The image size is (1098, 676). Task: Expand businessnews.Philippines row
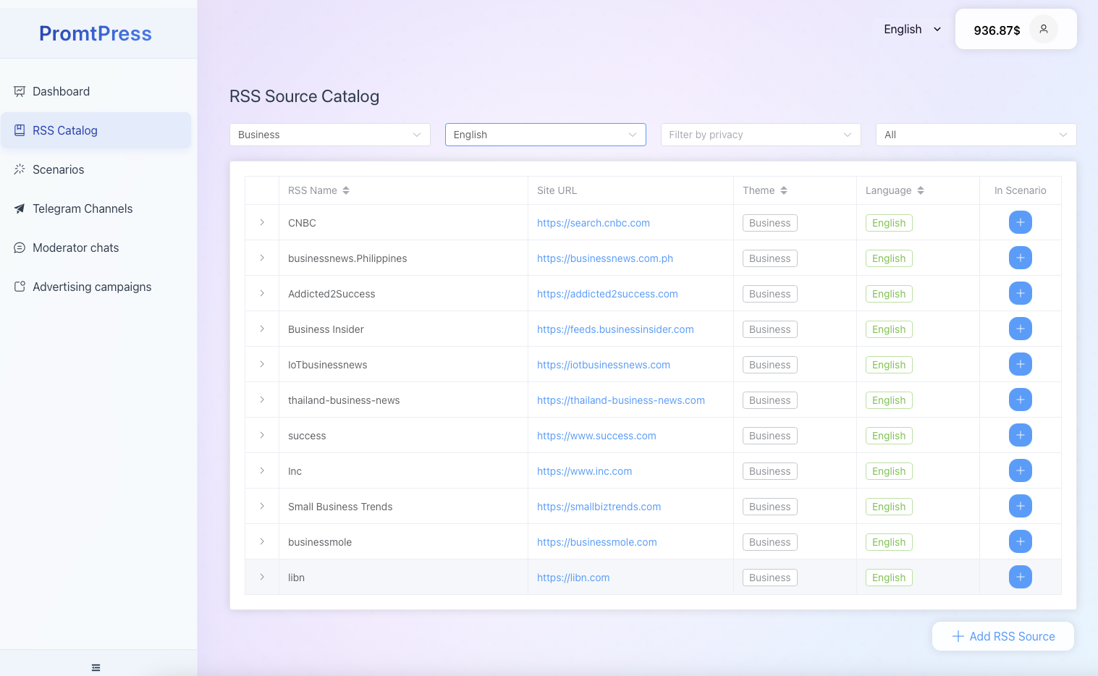[262, 258]
